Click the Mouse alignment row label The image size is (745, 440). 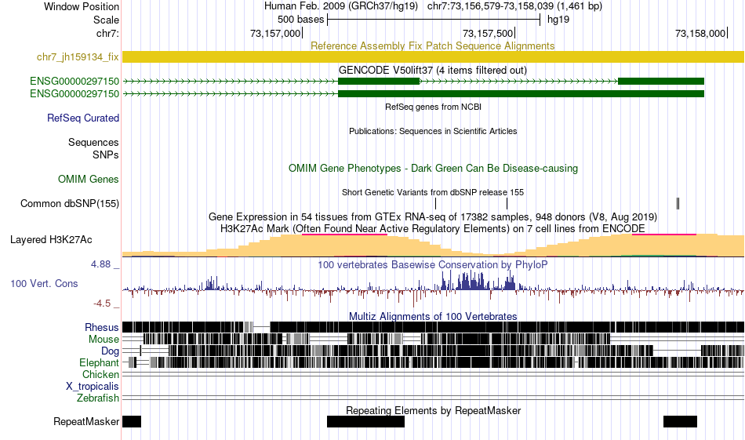104,340
